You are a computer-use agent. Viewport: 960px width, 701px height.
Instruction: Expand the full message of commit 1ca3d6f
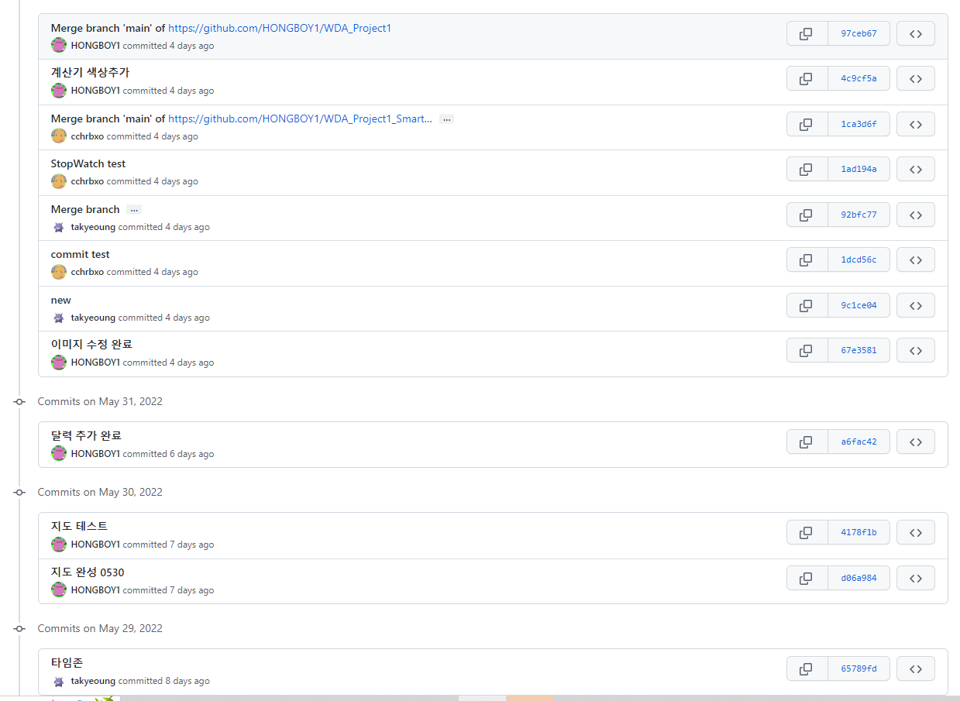(x=446, y=119)
